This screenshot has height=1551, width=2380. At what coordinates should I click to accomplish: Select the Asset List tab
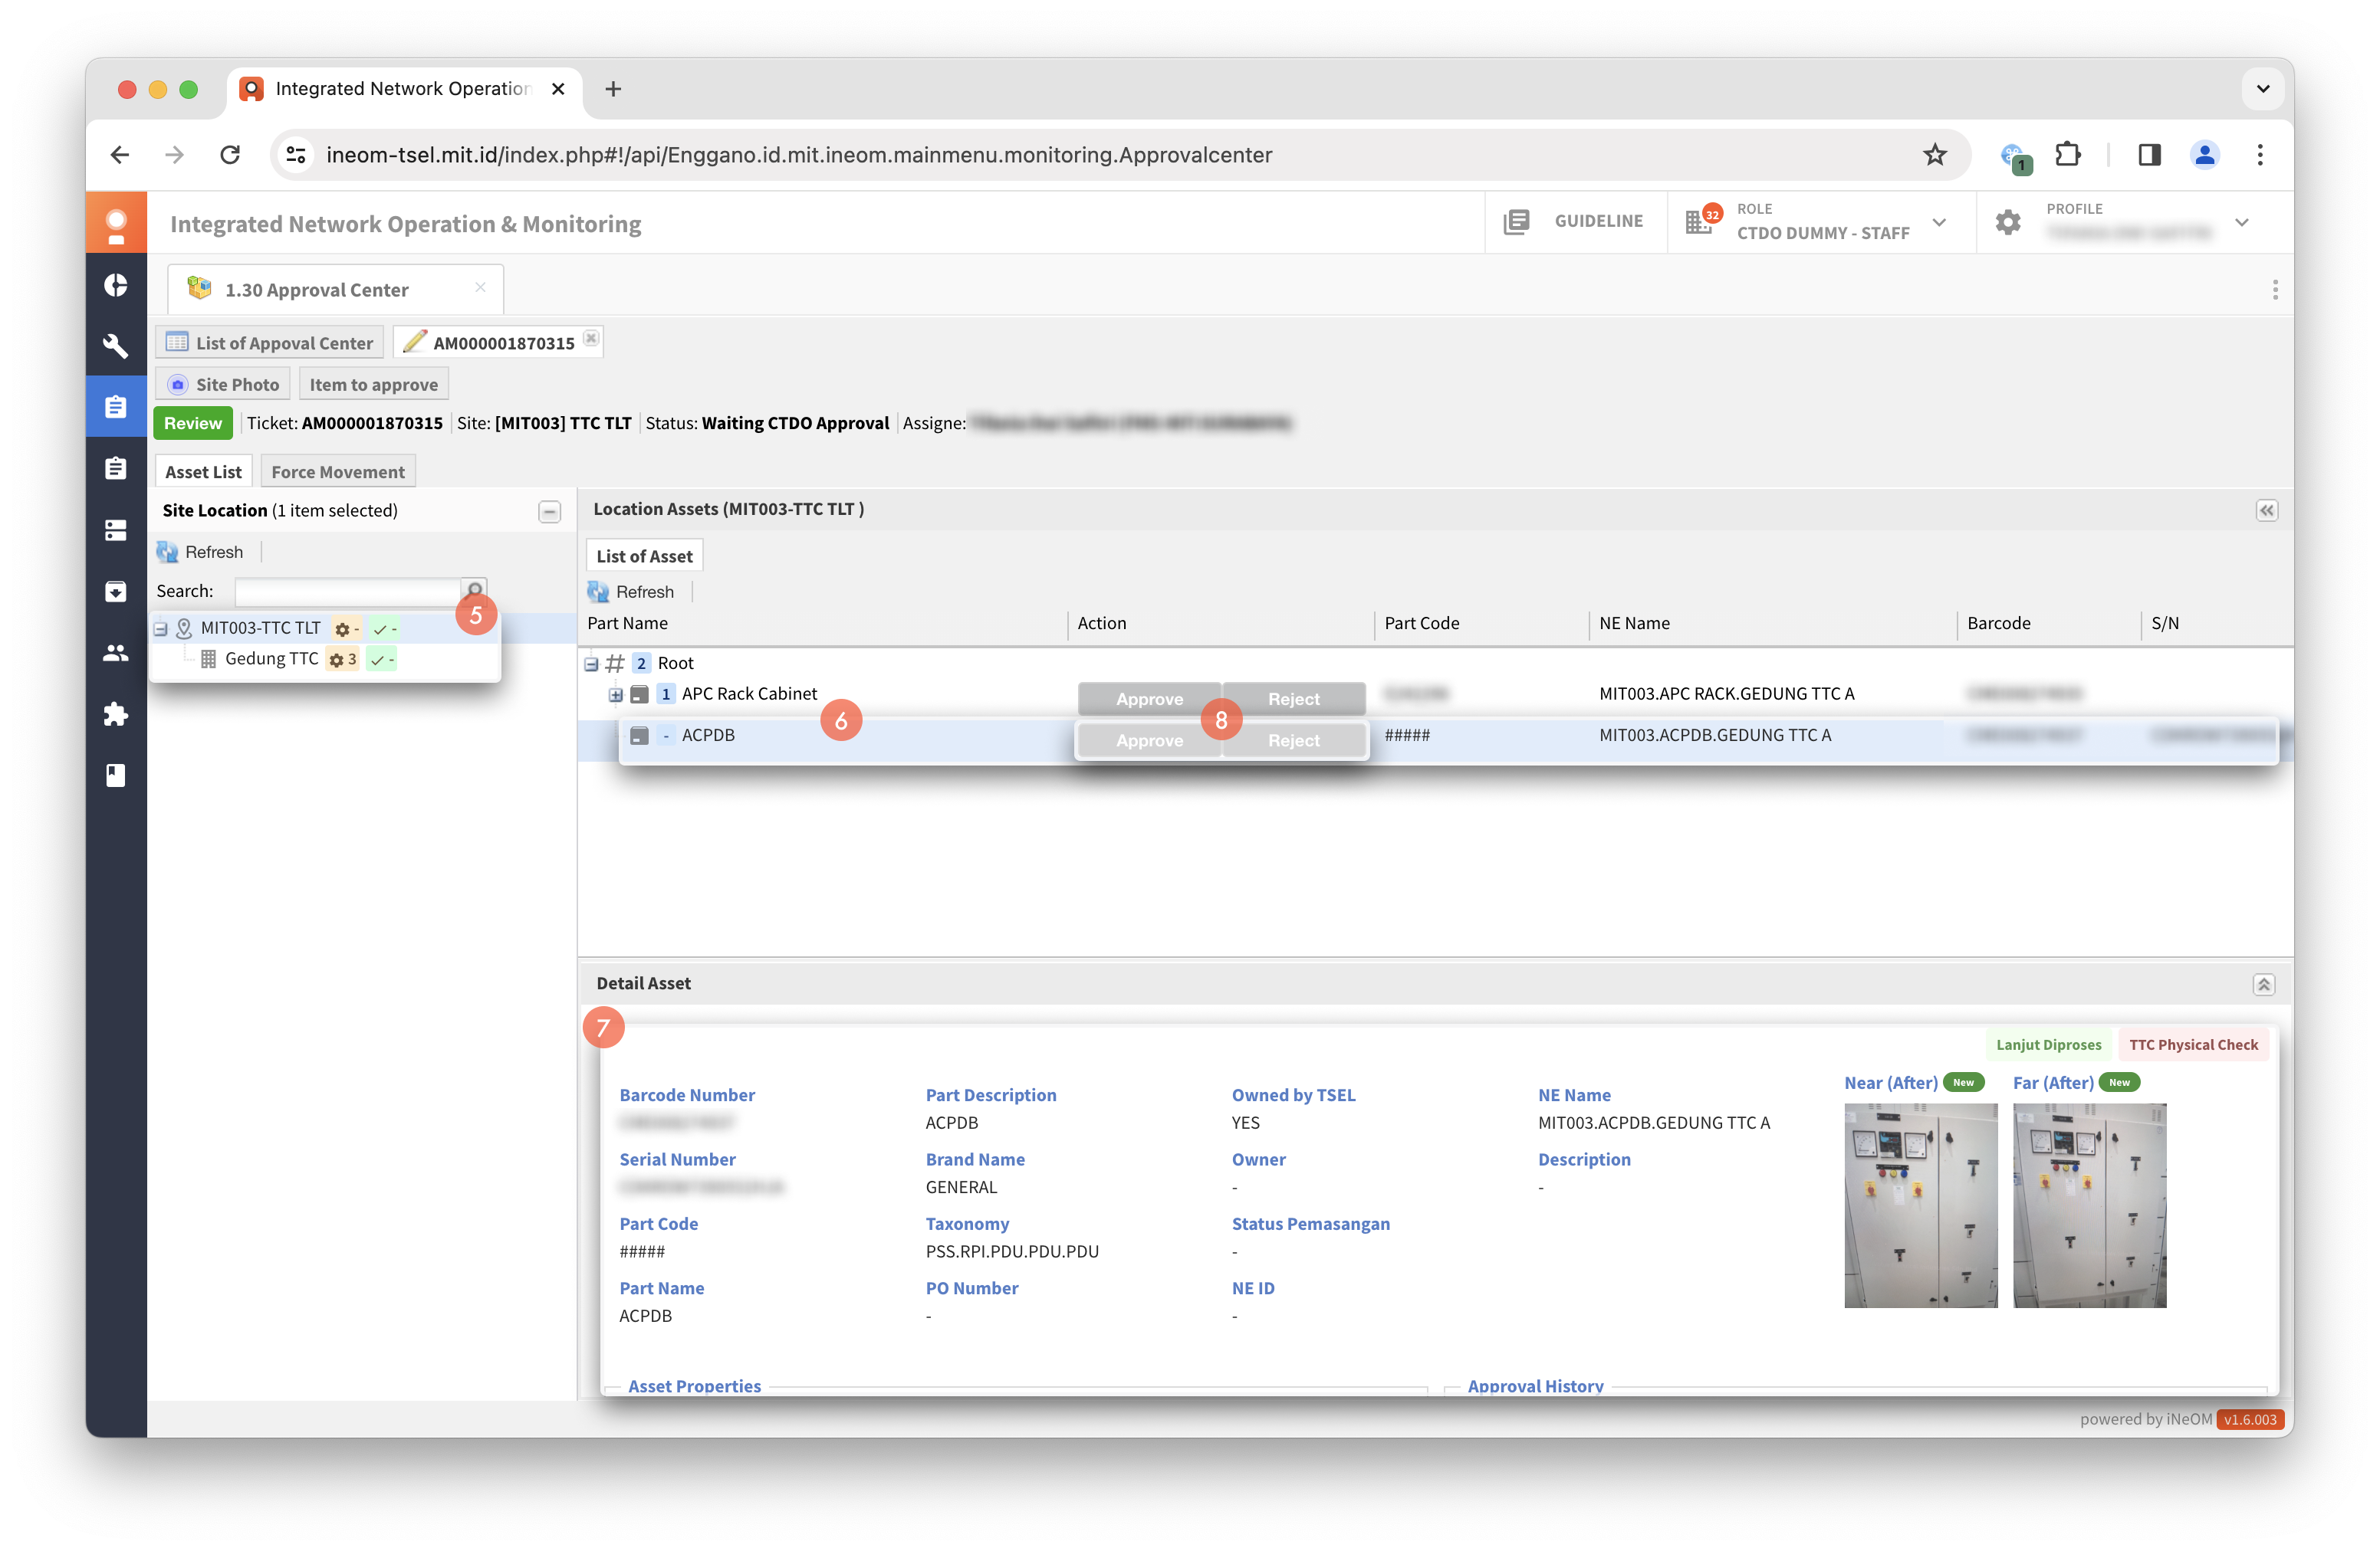[203, 472]
